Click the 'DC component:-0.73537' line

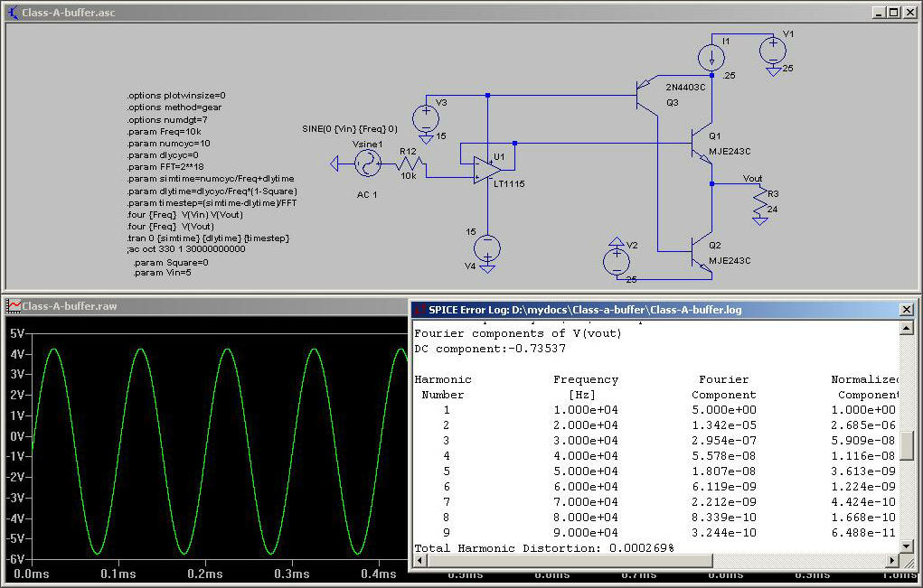[x=490, y=349]
